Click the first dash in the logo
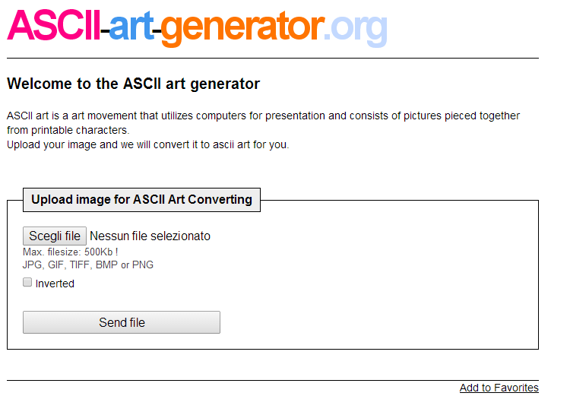 coord(105,32)
